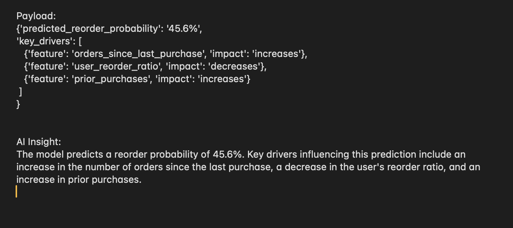Image resolution: width=513 pixels, height=228 pixels.
Task: Click the 'AI Insight:' heading text
Action: point(39,142)
